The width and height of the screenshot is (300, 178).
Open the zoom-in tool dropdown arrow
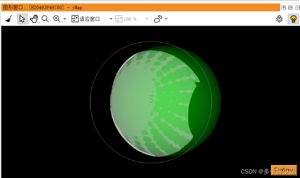pos(65,19)
